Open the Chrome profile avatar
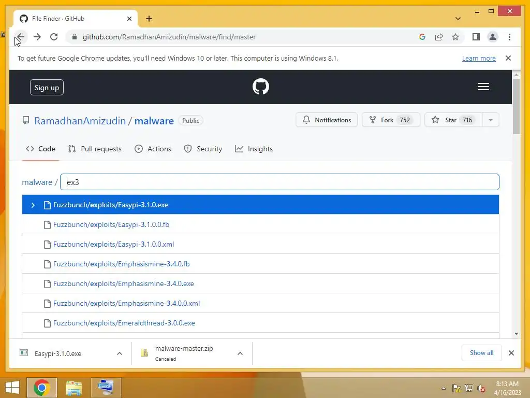 coord(493,37)
